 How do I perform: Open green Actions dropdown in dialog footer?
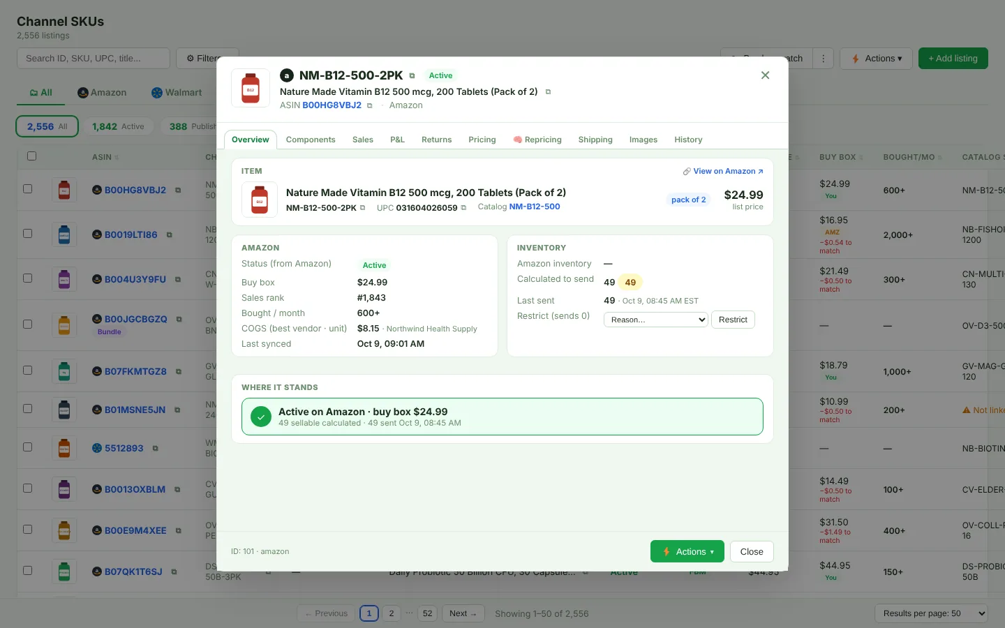click(687, 552)
